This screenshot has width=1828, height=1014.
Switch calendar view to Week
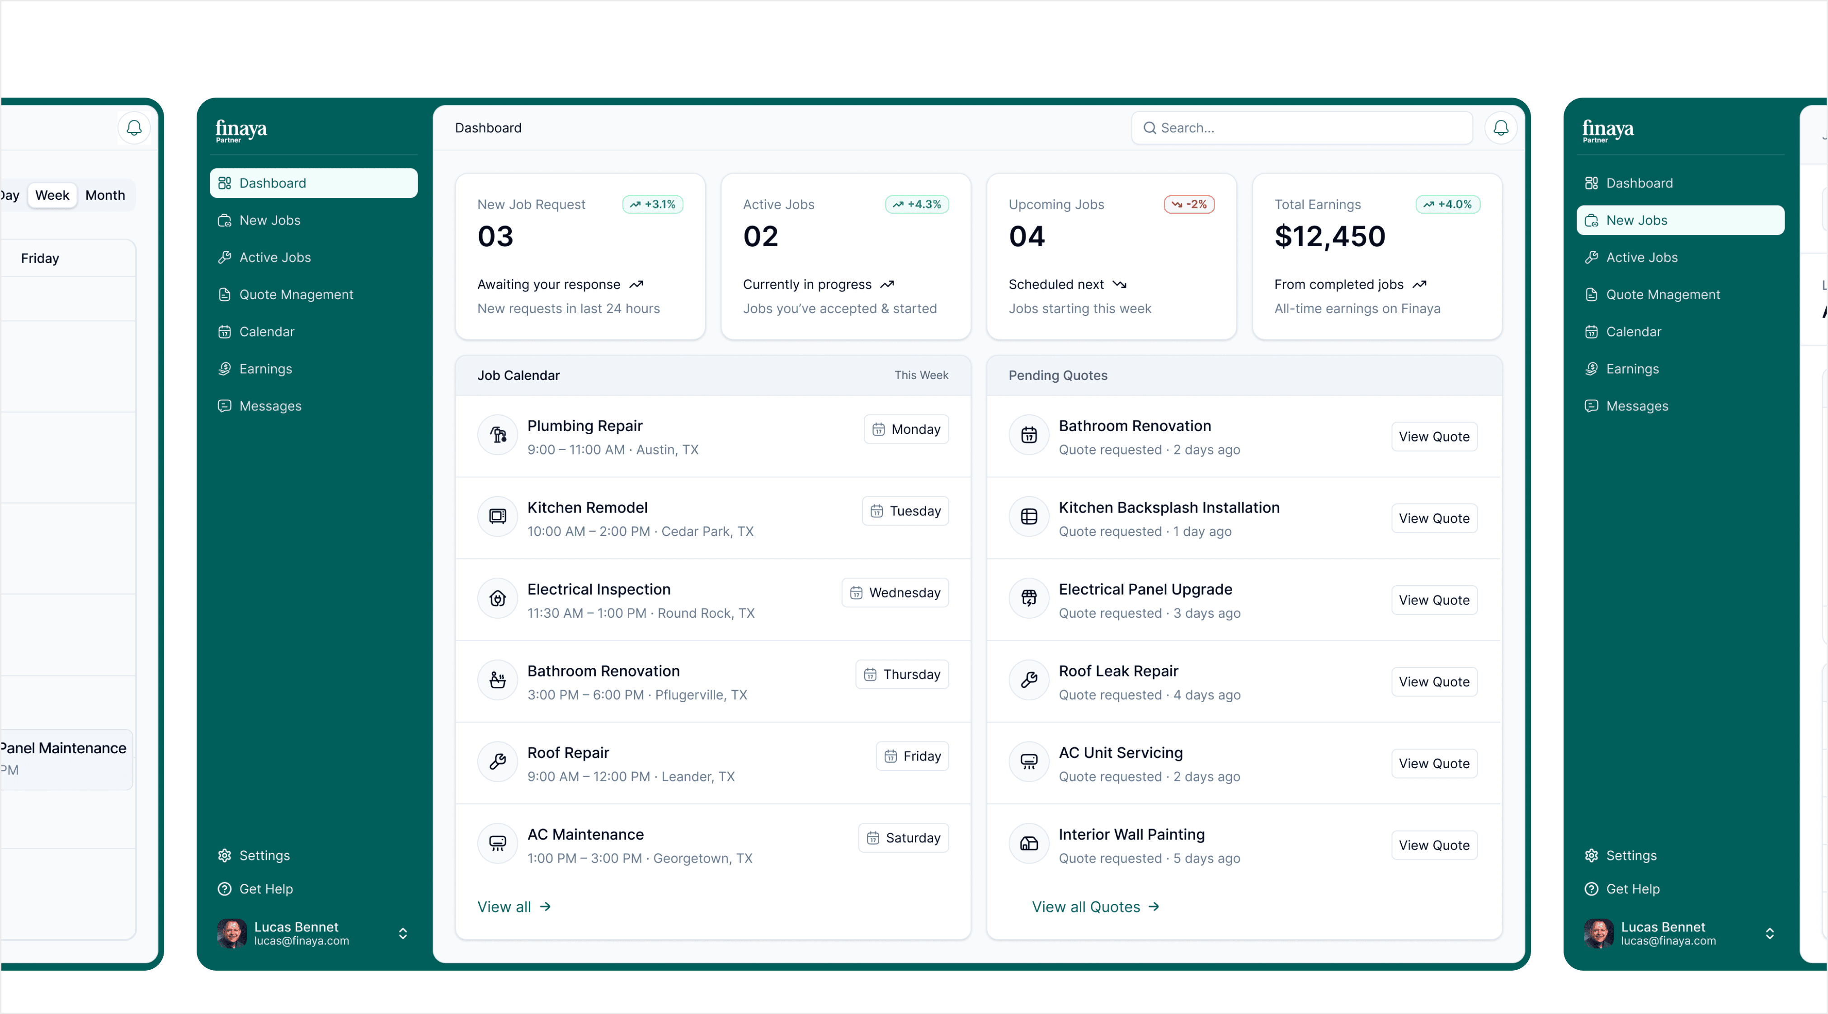[52, 195]
